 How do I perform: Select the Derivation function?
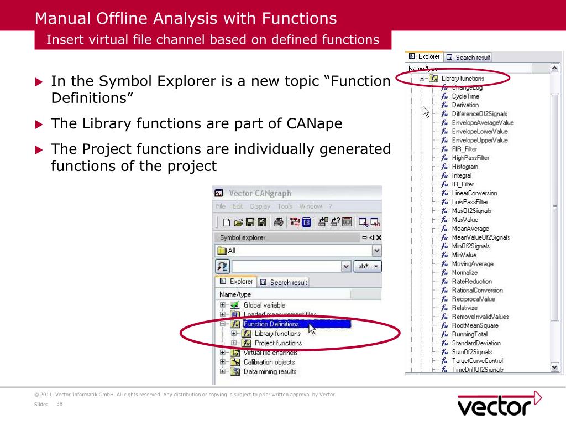coord(465,105)
